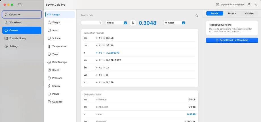
Task: Select the mm = ft × 304.8 formula row
Action: point(140,38)
